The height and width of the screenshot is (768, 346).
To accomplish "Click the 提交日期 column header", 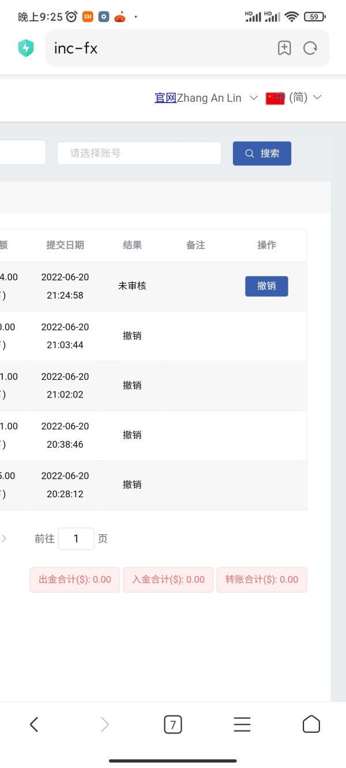I will coord(65,245).
